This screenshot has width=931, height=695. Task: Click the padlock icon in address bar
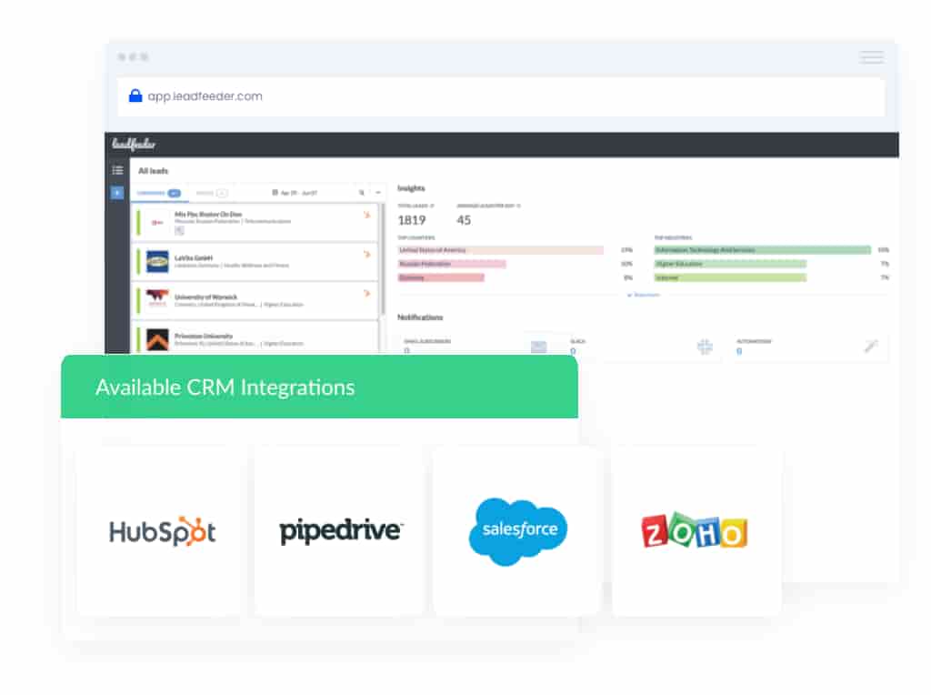pos(135,96)
